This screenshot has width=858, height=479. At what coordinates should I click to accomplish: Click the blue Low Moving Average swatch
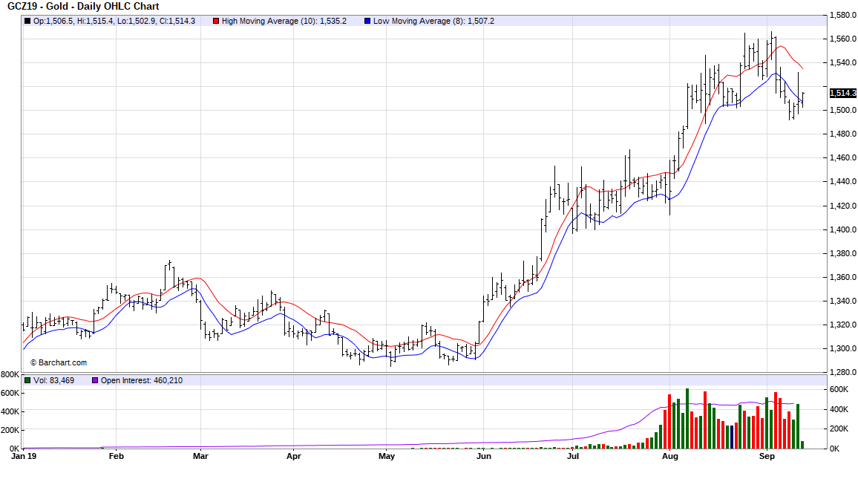pos(367,21)
